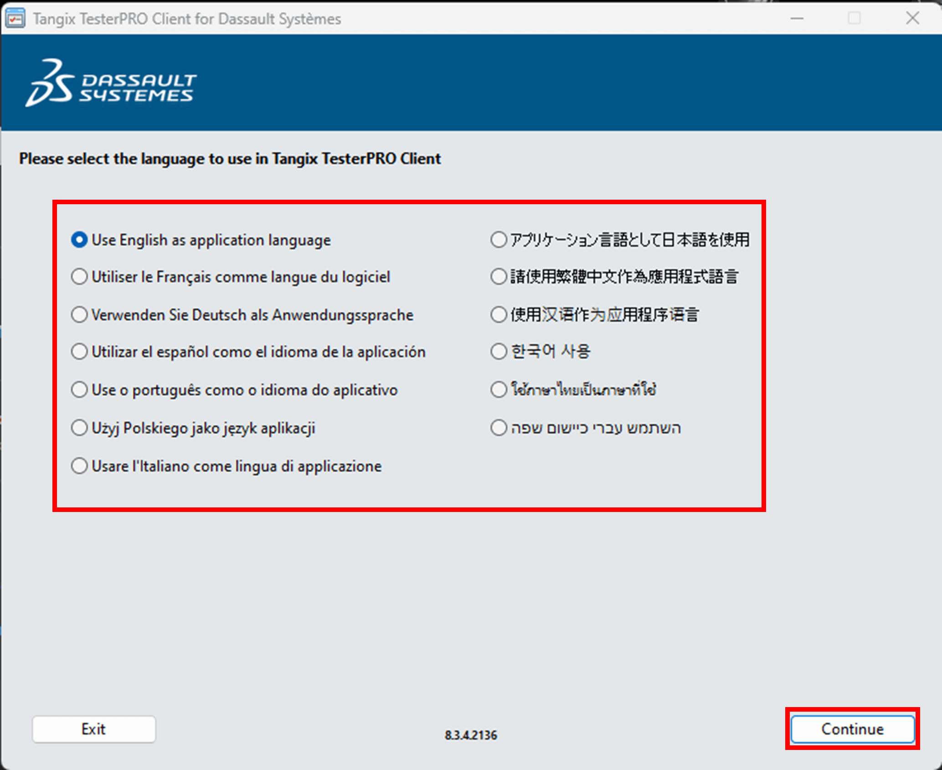Select Japanese (日本語) language option
The image size is (942, 770).
coord(499,239)
